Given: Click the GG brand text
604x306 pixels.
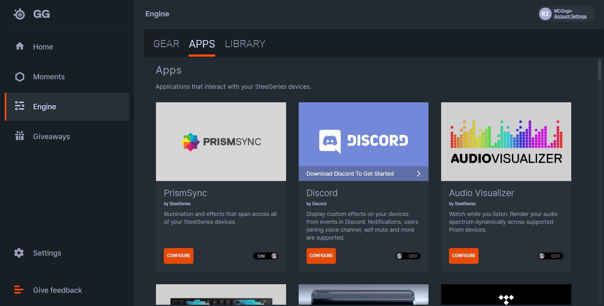Looking at the screenshot, I should [42, 14].
